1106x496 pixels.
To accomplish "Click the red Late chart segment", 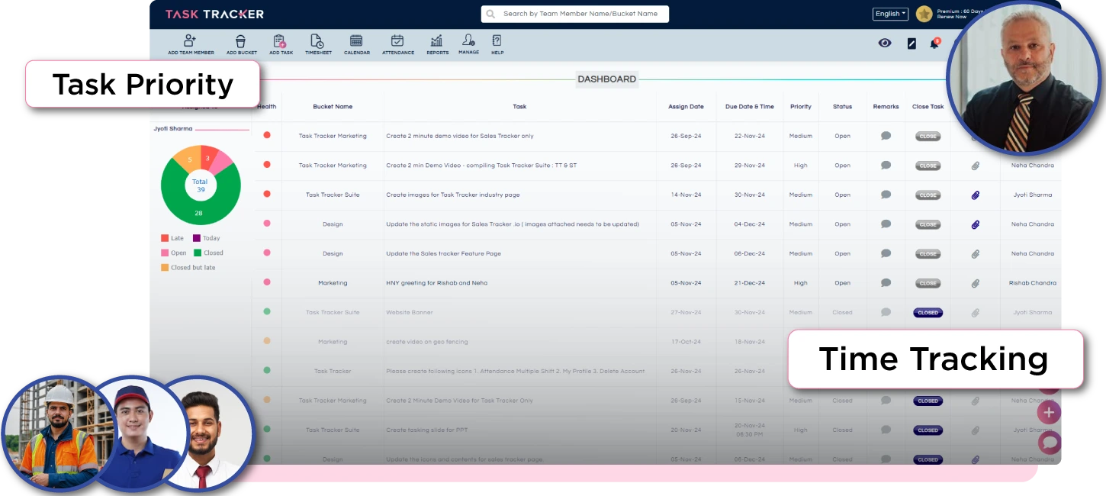I will coord(208,156).
